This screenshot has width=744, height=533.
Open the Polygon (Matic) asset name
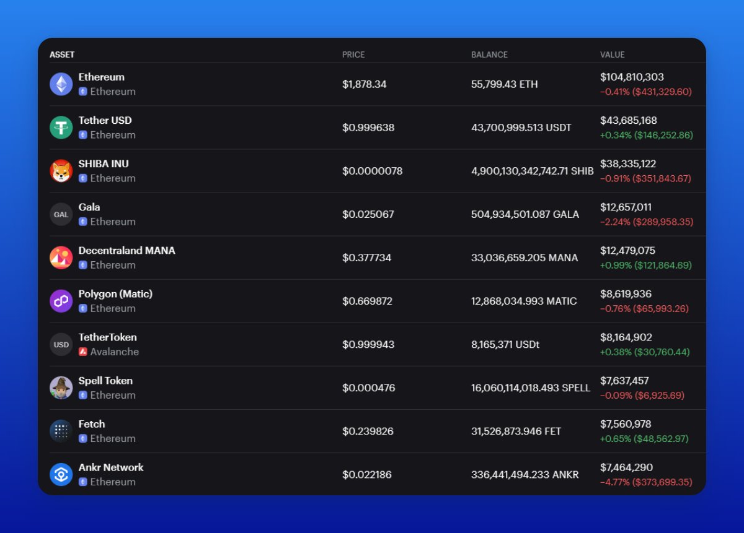click(x=115, y=293)
